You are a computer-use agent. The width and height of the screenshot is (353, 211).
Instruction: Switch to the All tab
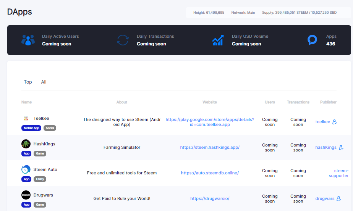[44, 82]
